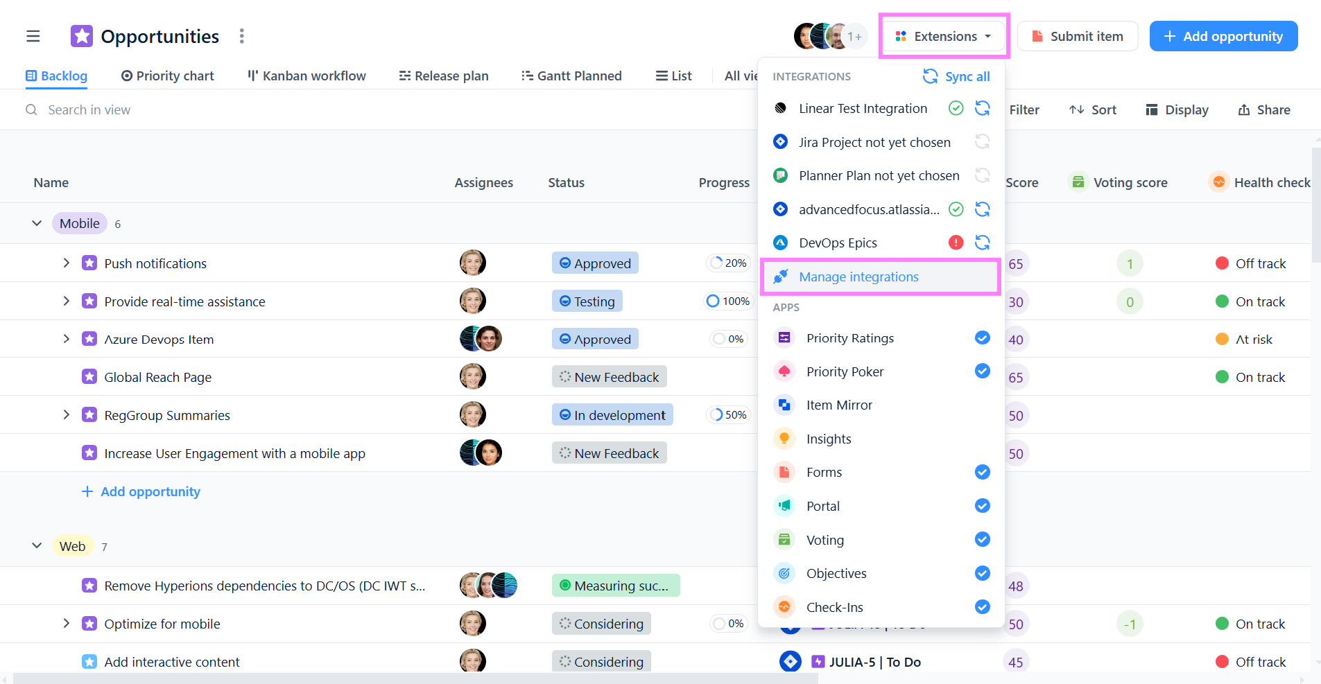This screenshot has width=1321, height=684.
Task: Click the Priority Ratings app icon
Action: click(x=784, y=337)
